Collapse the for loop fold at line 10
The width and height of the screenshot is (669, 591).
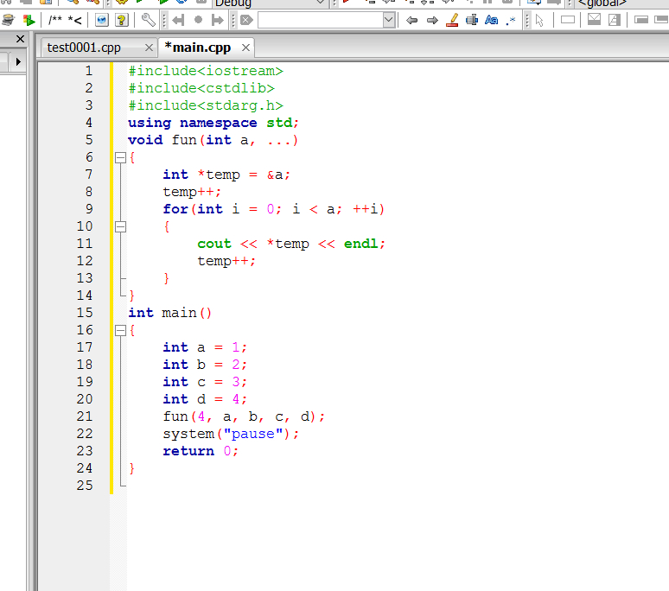[120, 226]
